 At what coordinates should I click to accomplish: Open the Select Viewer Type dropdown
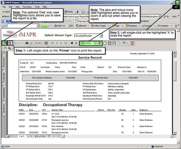101,35
